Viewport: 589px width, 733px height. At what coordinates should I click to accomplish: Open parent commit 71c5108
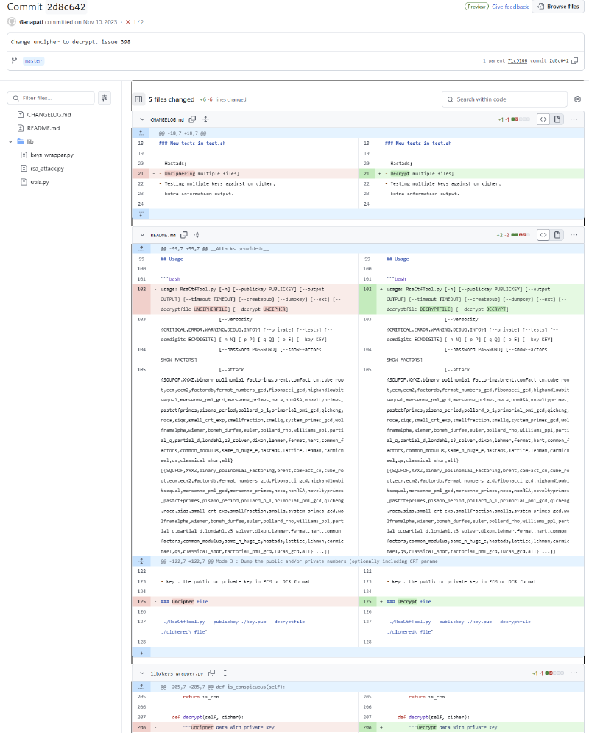coord(518,60)
